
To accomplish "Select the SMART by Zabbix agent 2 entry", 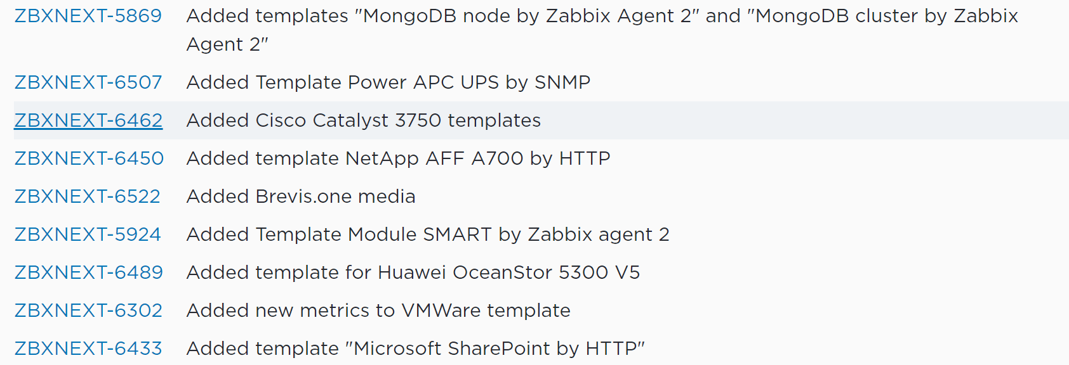I will click(x=427, y=234).
